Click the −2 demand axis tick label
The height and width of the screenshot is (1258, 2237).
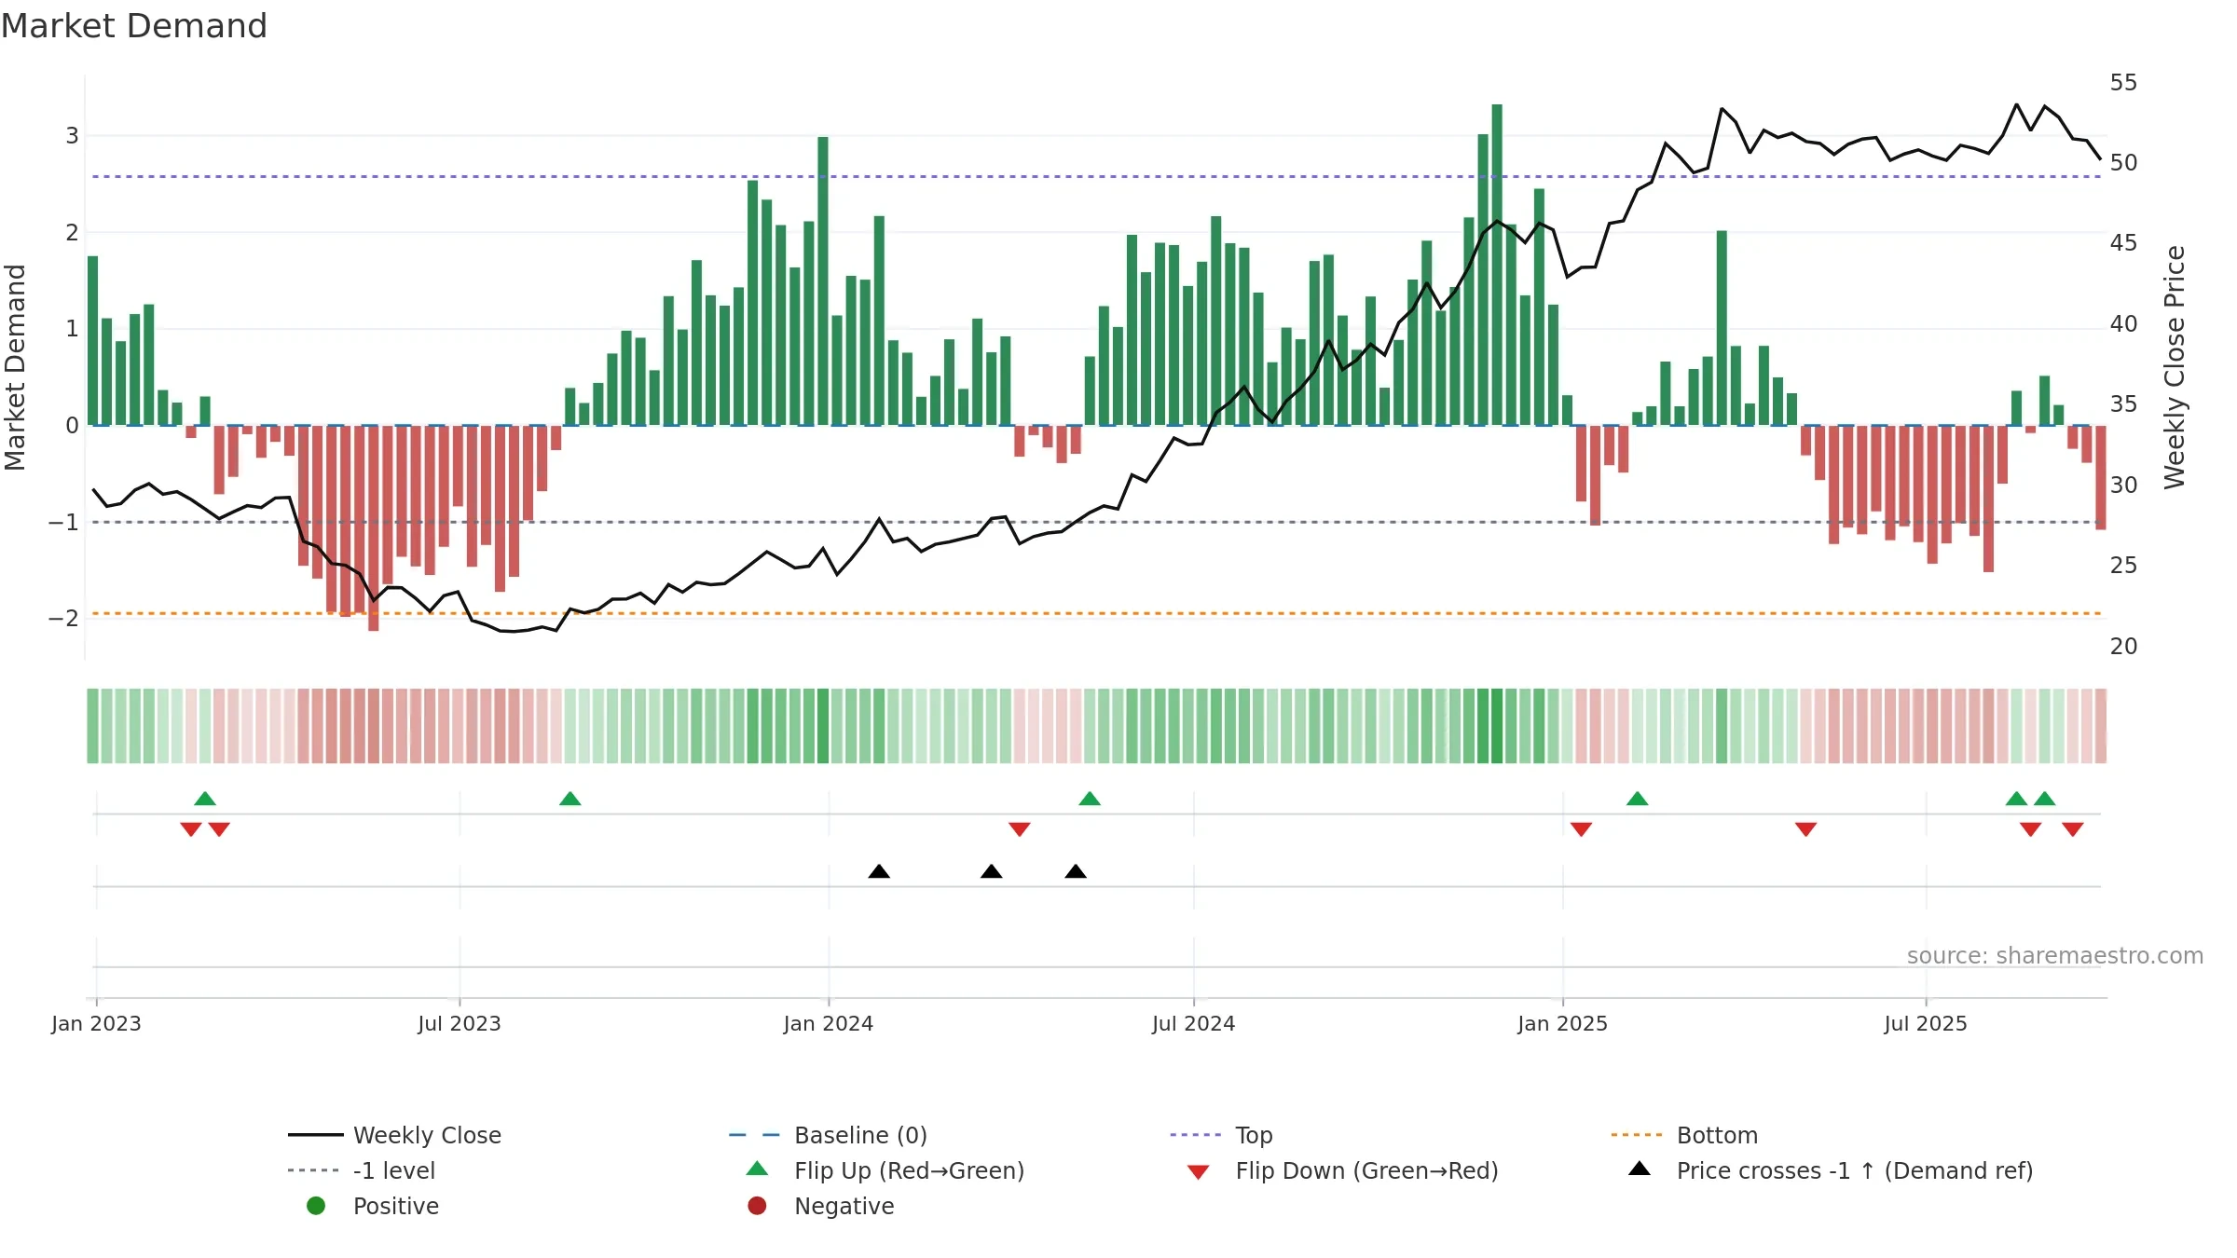(x=63, y=619)
